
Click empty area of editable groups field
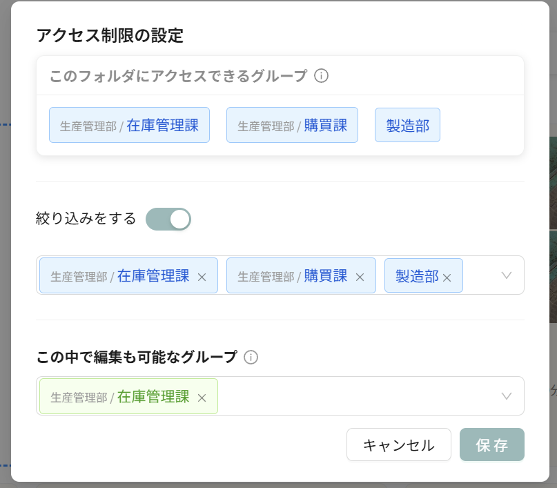pos(355,396)
